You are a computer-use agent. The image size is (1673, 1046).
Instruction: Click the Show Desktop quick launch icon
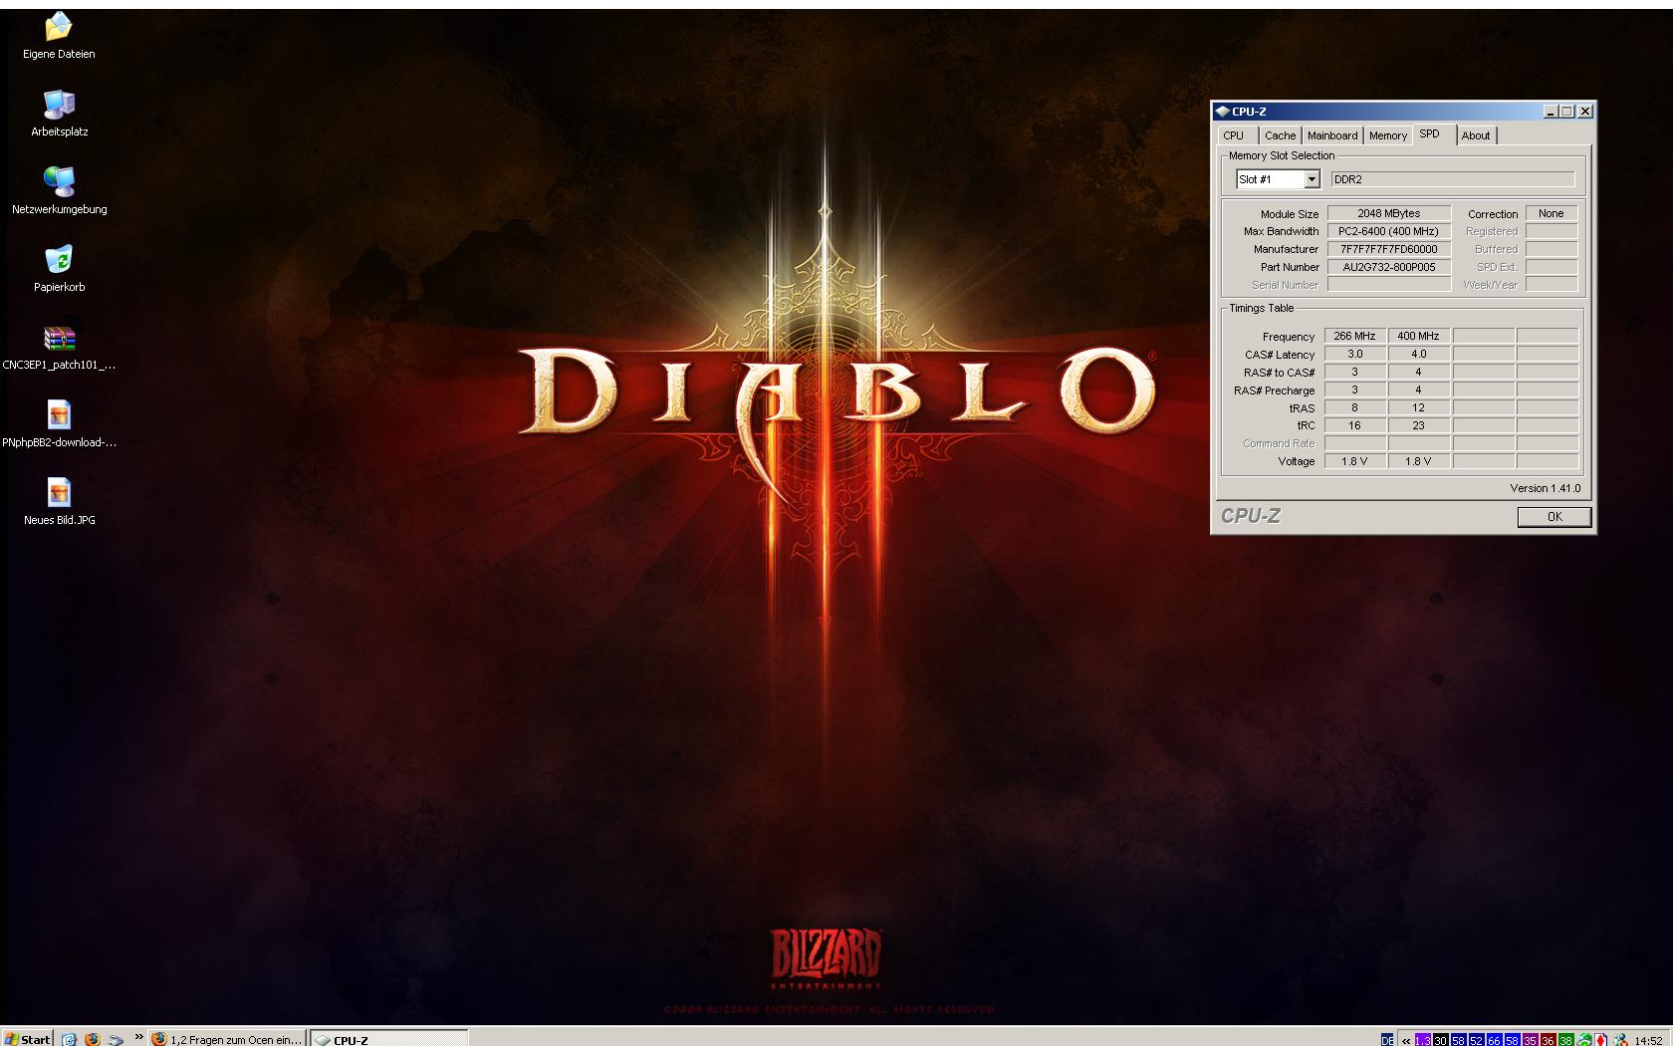69,1038
